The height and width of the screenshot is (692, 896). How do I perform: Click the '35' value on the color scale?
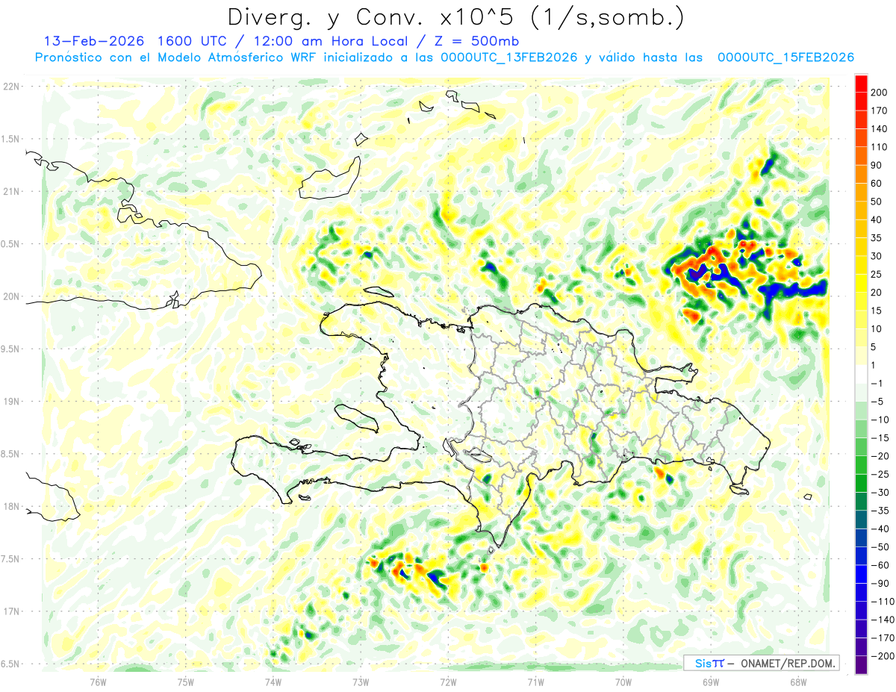tap(877, 238)
